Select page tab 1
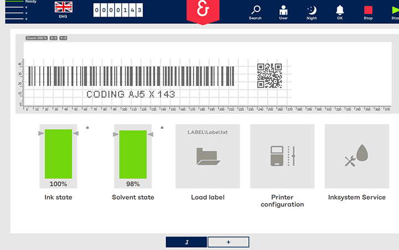 click(186, 242)
